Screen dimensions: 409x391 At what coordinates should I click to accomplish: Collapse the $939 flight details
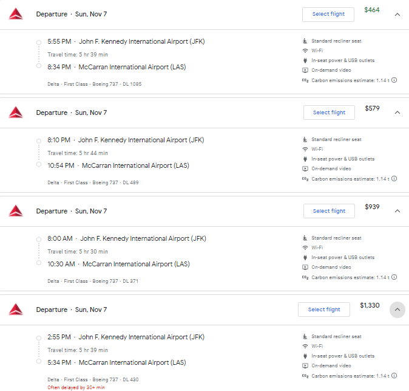tap(397, 211)
